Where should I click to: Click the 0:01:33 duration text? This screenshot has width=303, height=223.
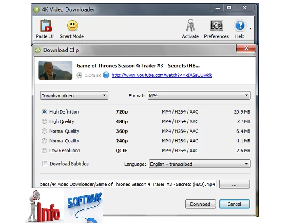pyautogui.click(x=93, y=76)
